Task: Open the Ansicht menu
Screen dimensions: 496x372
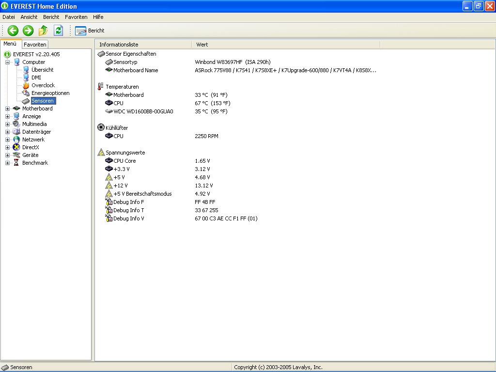Action: coord(29,17)
